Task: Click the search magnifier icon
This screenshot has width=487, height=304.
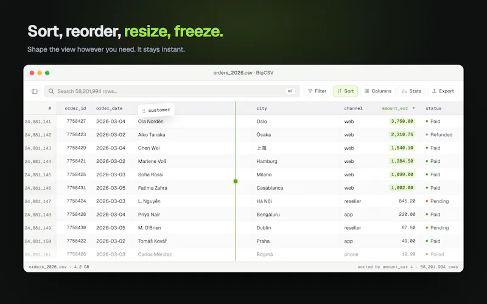Action: [51, 91]
